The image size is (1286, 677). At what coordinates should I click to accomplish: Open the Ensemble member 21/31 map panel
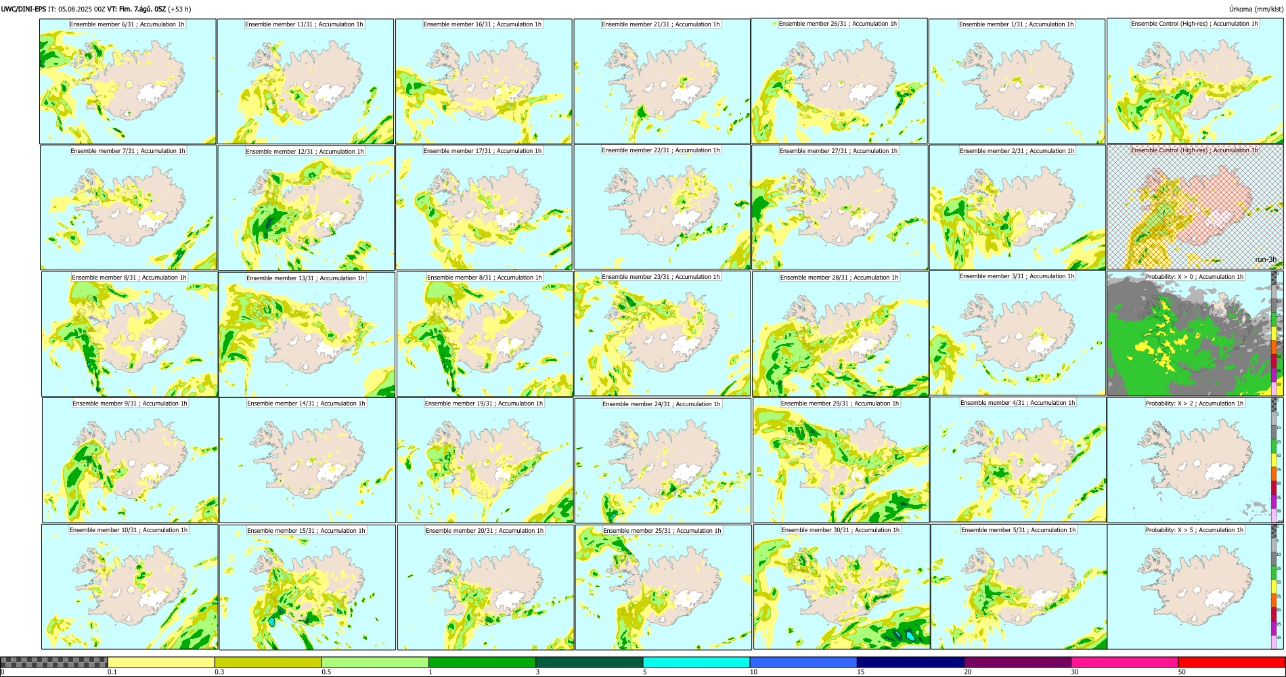pyautogui.click(x=662, y=81)
